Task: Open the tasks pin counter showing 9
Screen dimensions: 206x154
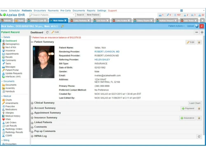Action: pyautogui.click(x=169, y=15)
